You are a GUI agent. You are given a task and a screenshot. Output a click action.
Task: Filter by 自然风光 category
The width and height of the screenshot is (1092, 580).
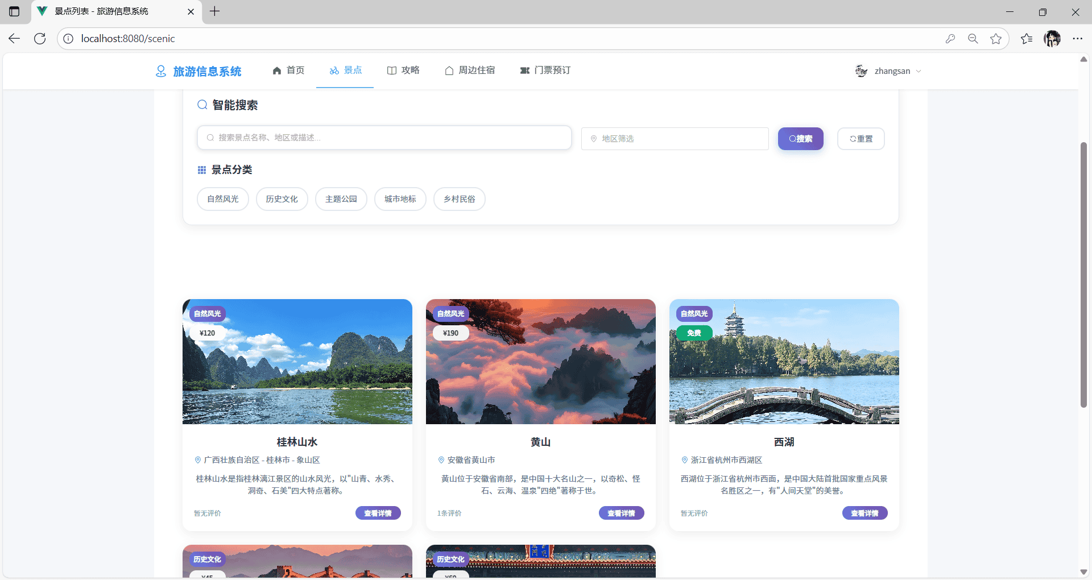[223, 199]
